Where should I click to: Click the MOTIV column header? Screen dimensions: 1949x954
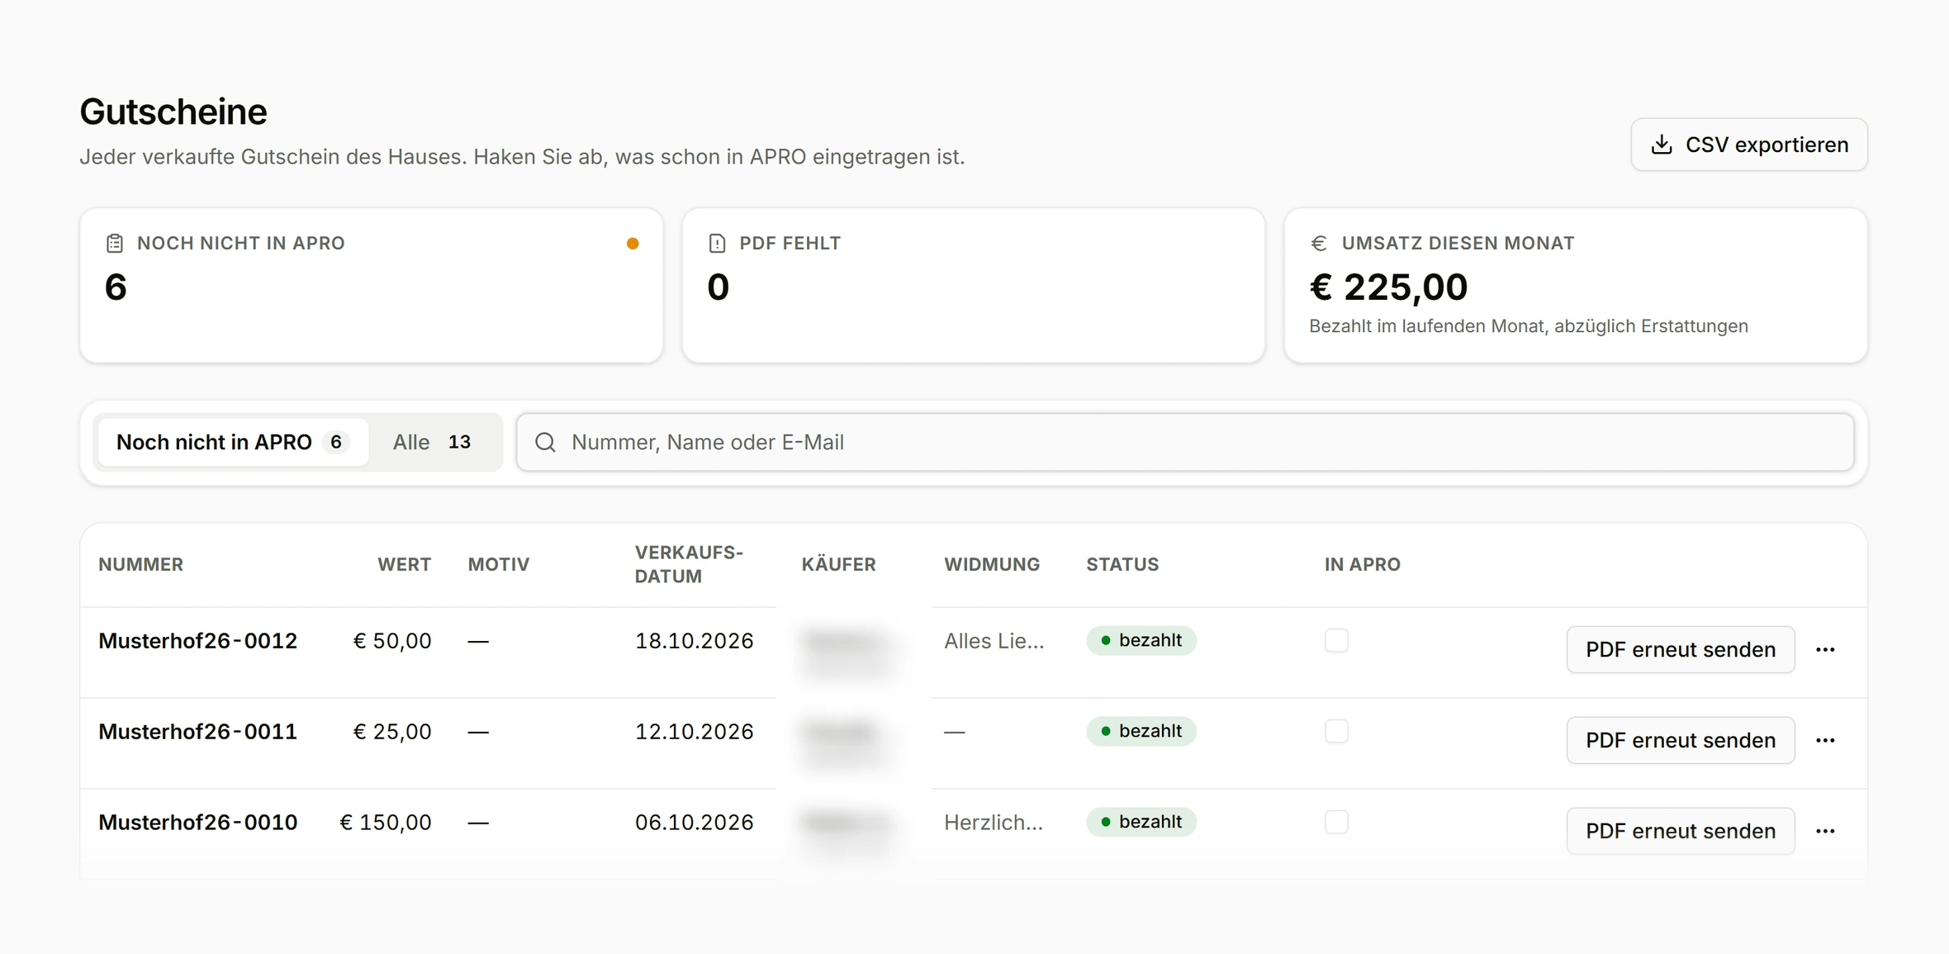pyautogui.click(x=499, y=565)
